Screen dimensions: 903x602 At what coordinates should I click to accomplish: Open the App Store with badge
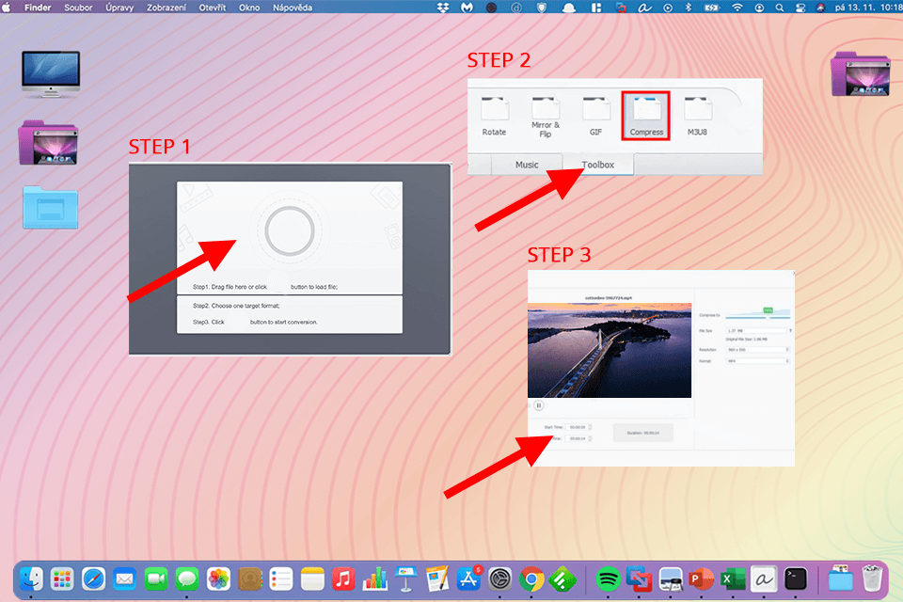pos(468,579)
